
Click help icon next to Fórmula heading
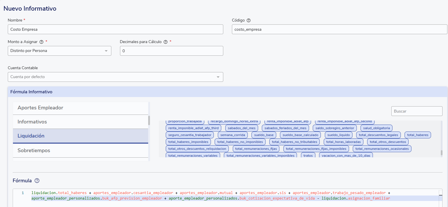37,181
